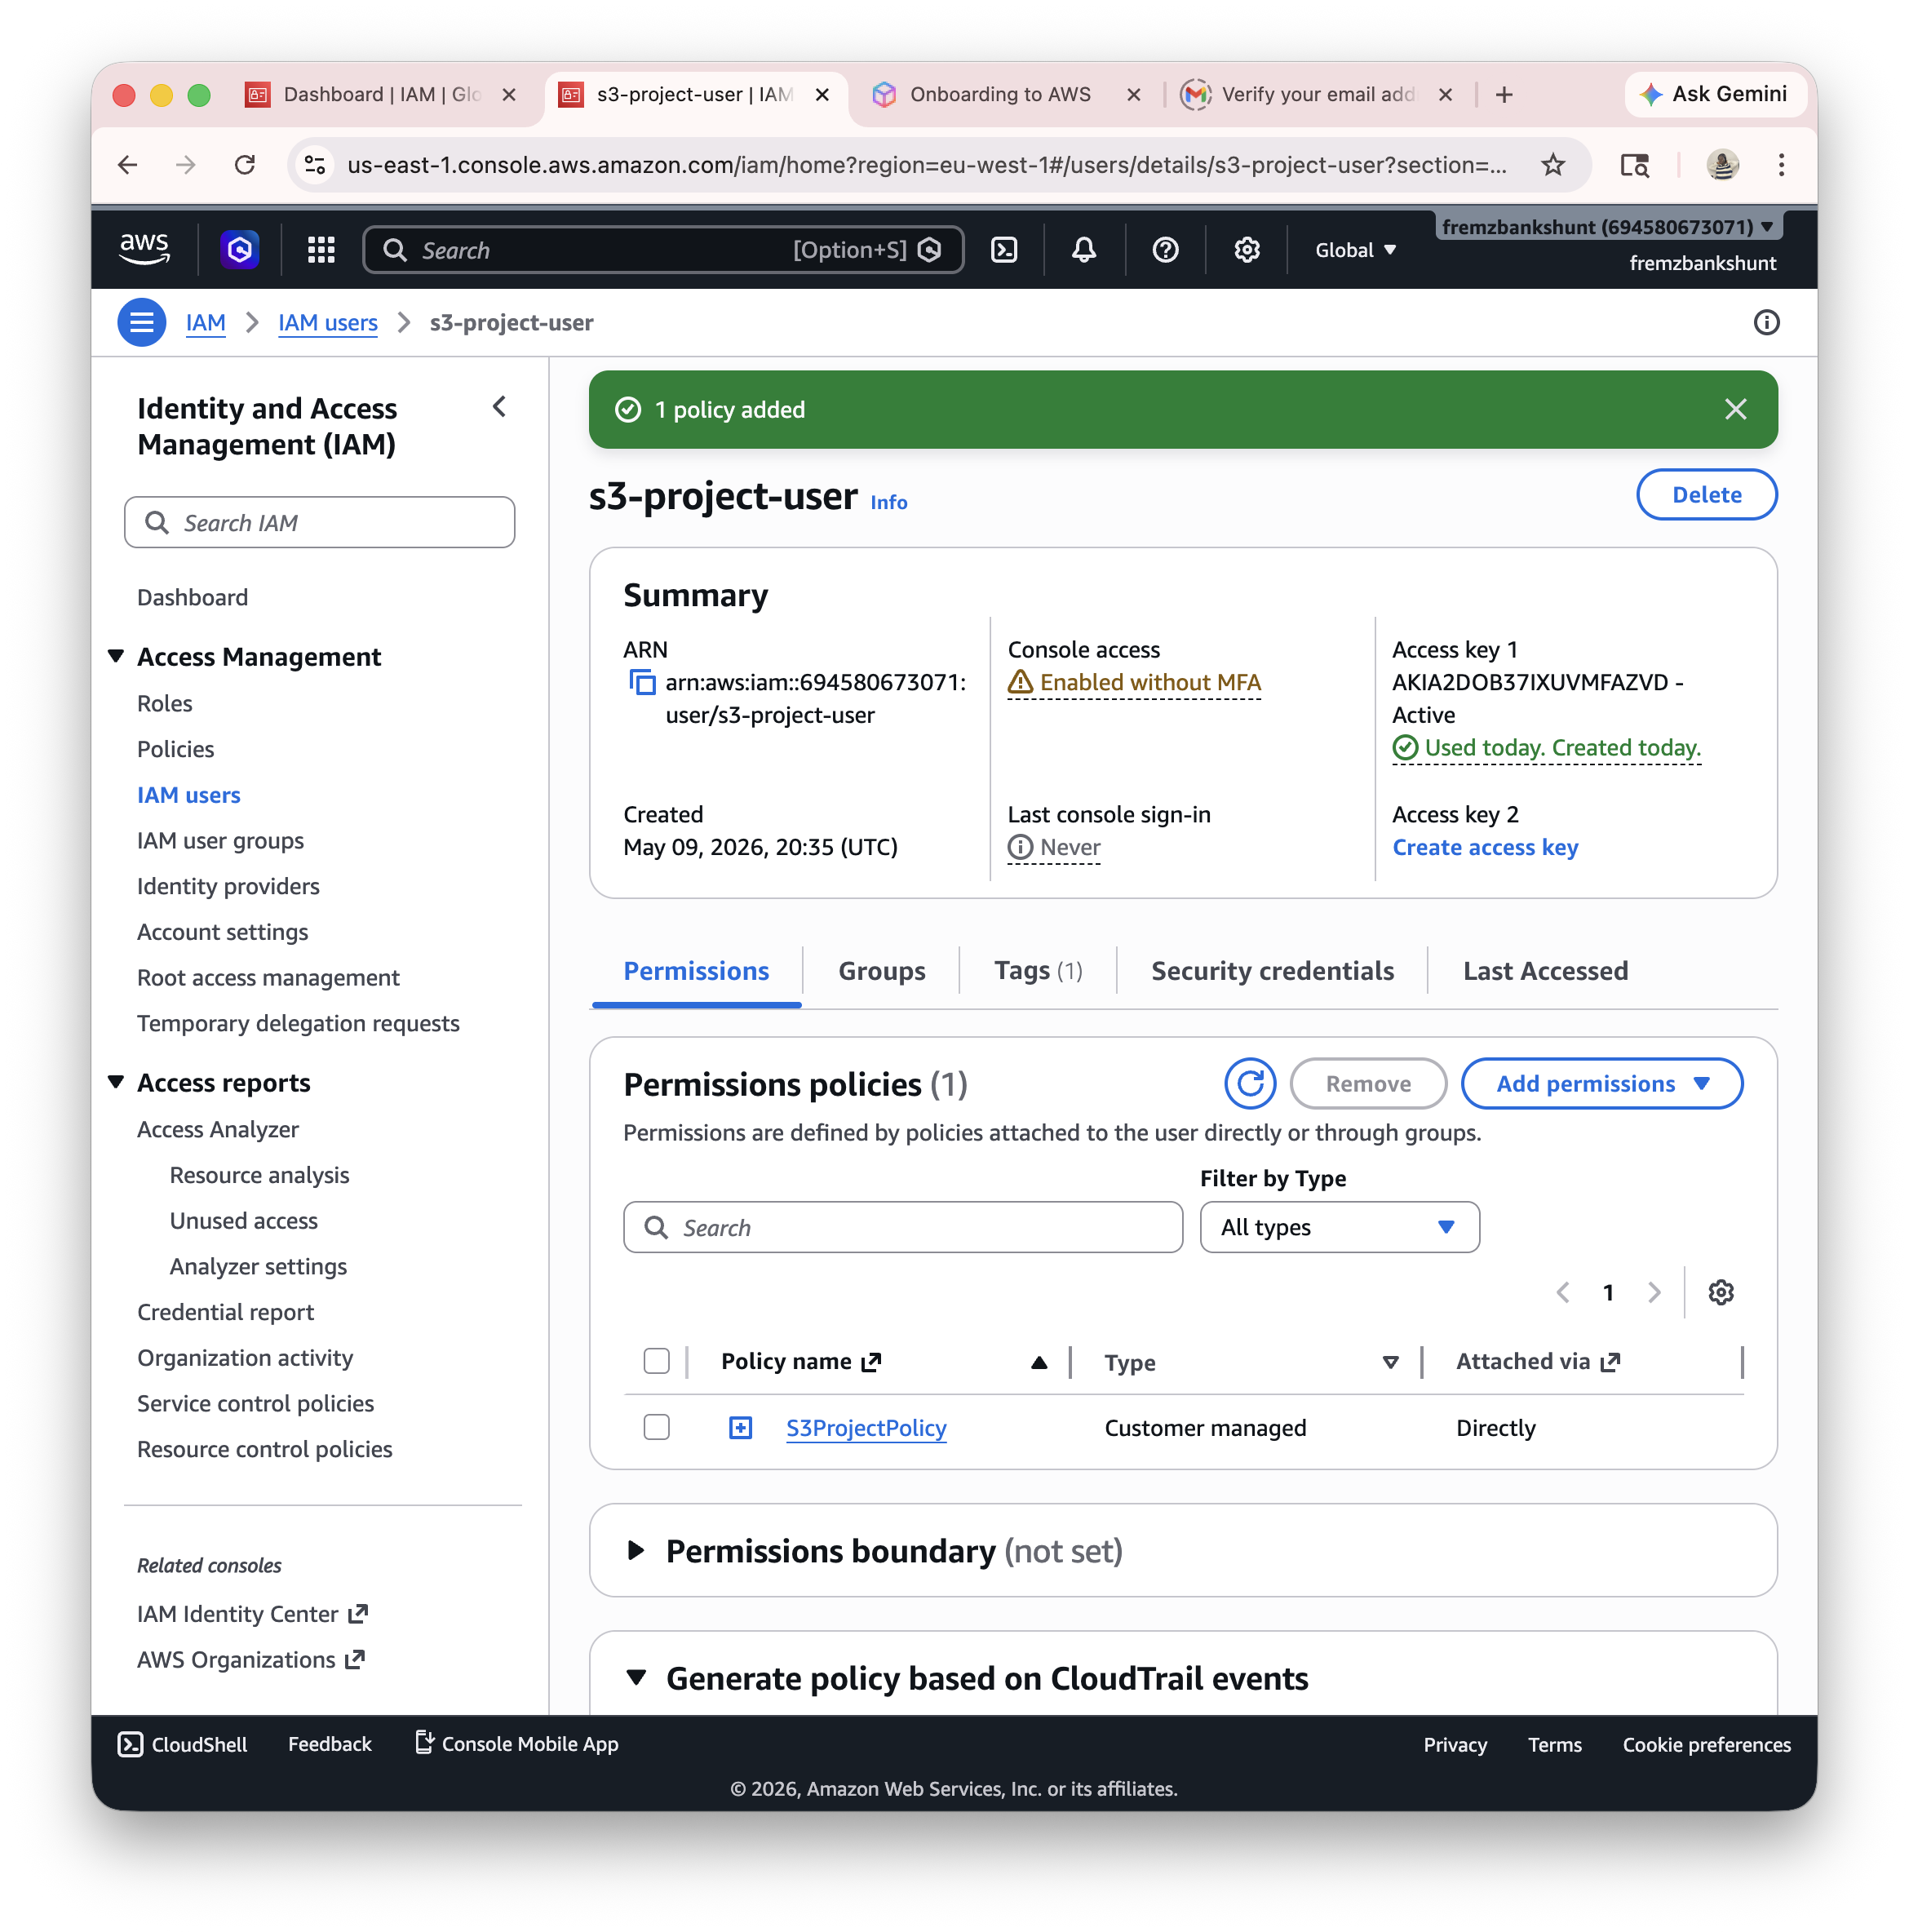Go back in browser history

[x=128, y=164]
